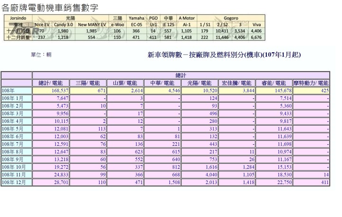Viewport: 342px width, 217px height.
Task: Click the 28,701 December total cell
Action: (x=51, y=182)
